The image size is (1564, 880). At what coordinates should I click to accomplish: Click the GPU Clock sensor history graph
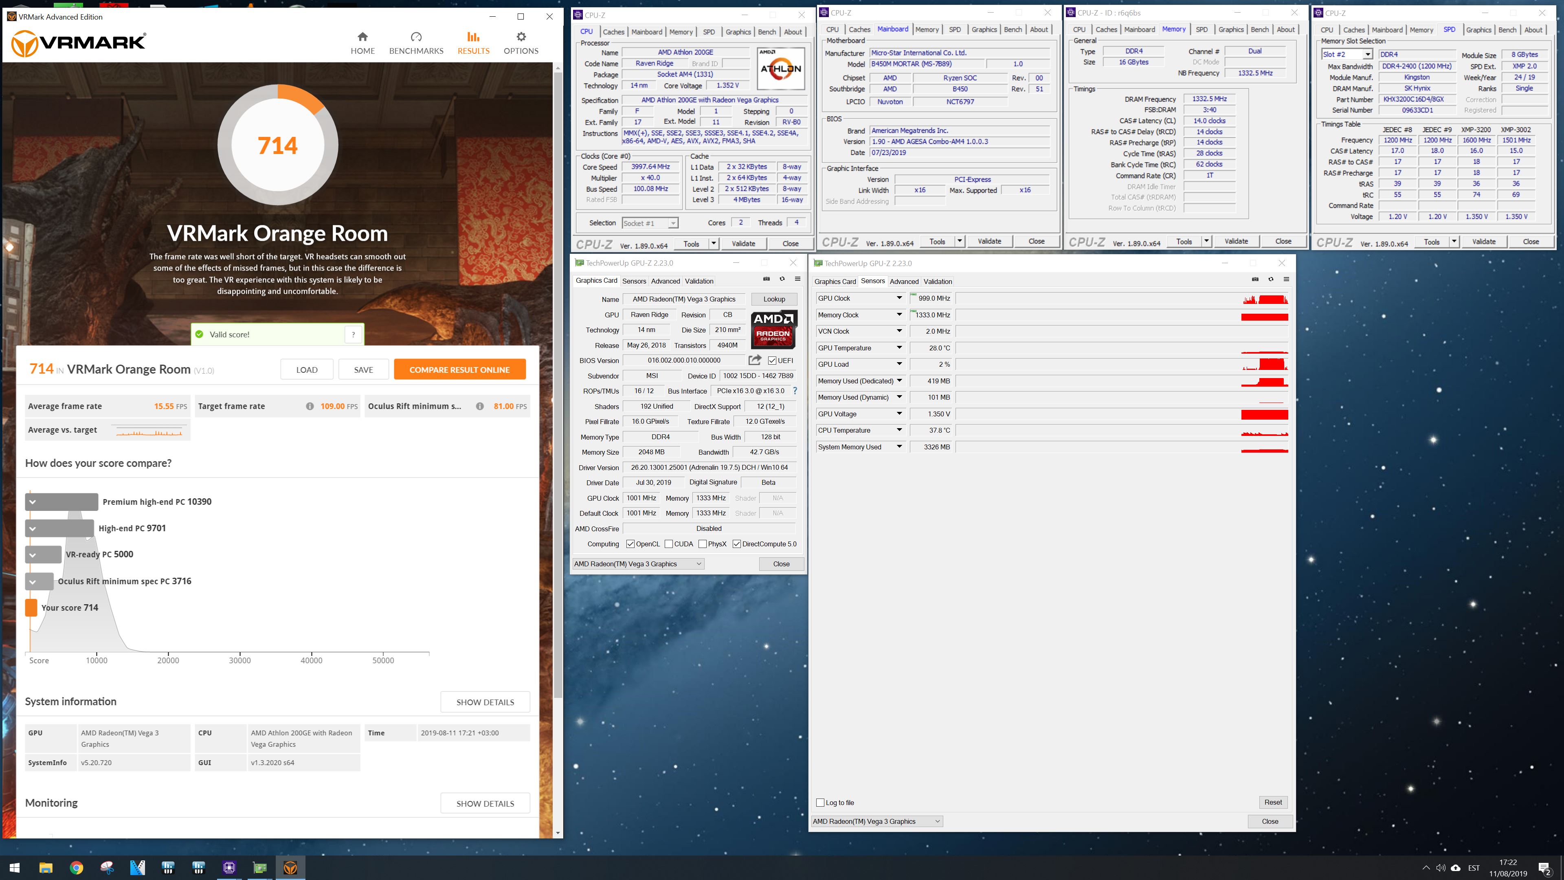pyautogui.click(x=1122, y=298)
